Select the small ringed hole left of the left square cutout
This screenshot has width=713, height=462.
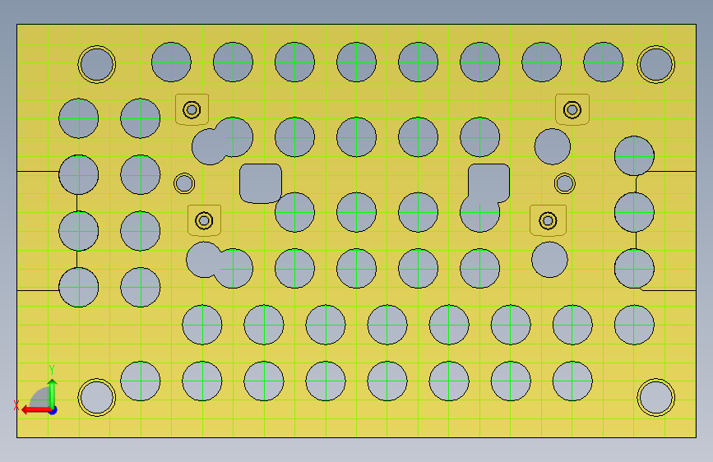[x=184, y=183]
